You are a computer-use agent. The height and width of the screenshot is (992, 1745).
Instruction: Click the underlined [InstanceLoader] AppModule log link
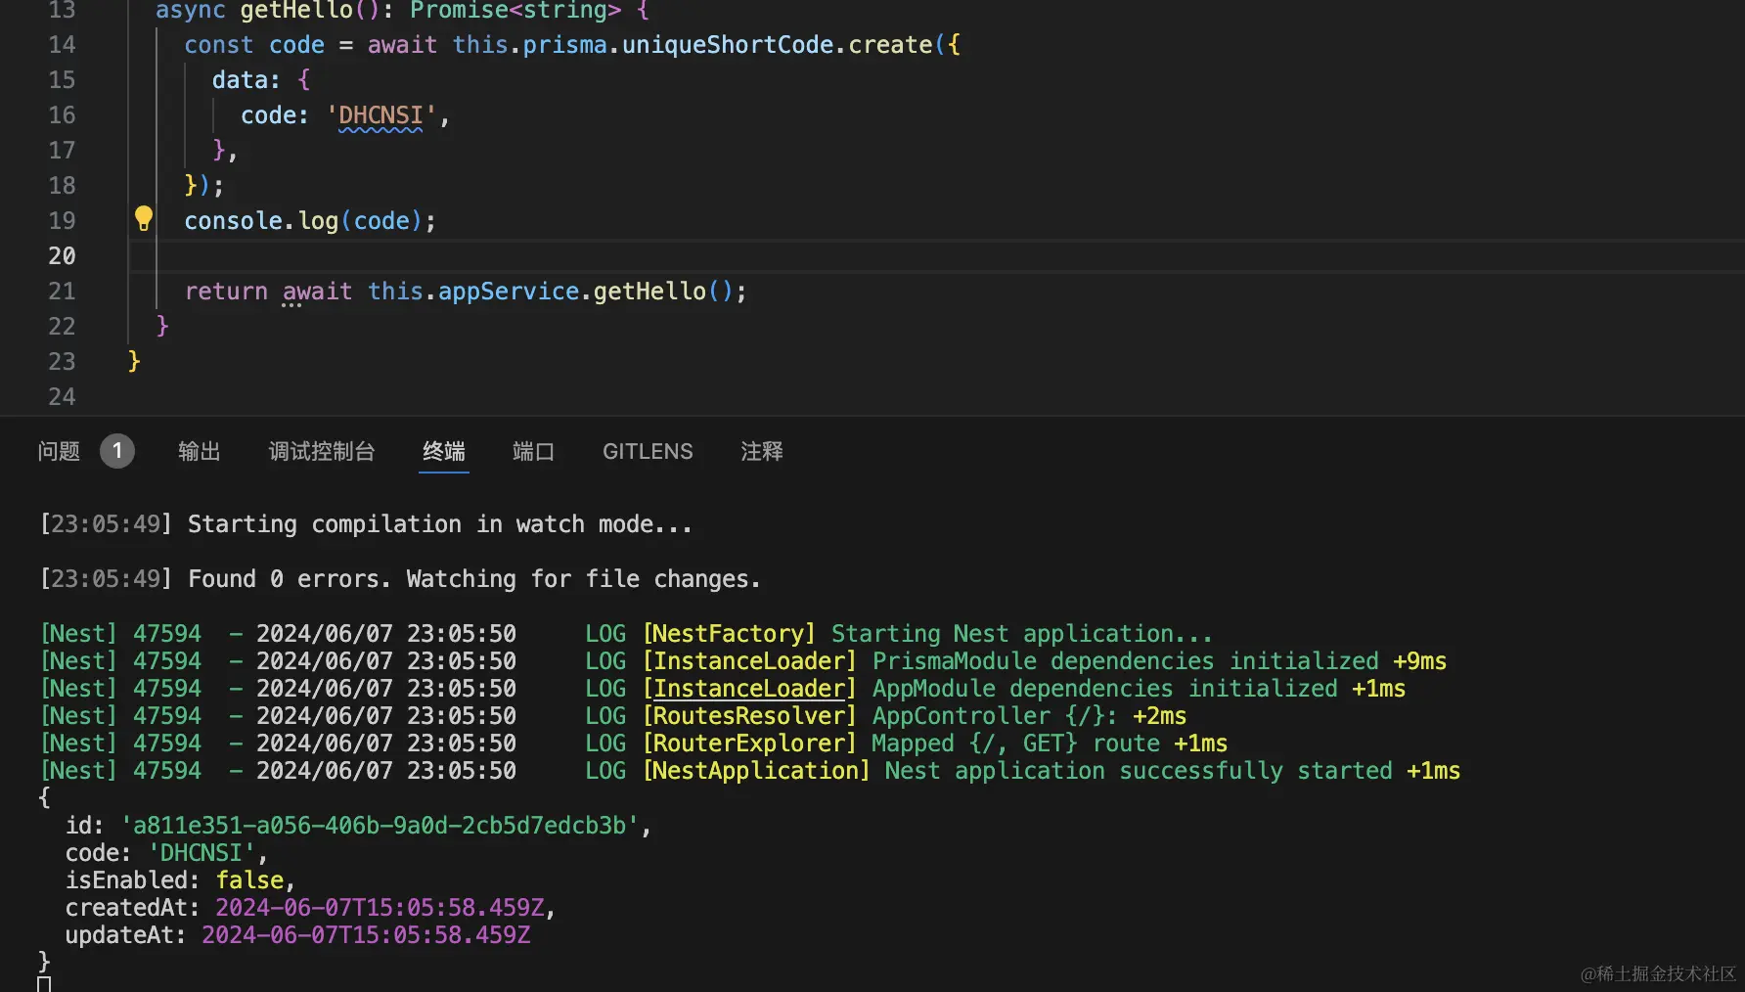pyautogui.click(x=749, y=689)
